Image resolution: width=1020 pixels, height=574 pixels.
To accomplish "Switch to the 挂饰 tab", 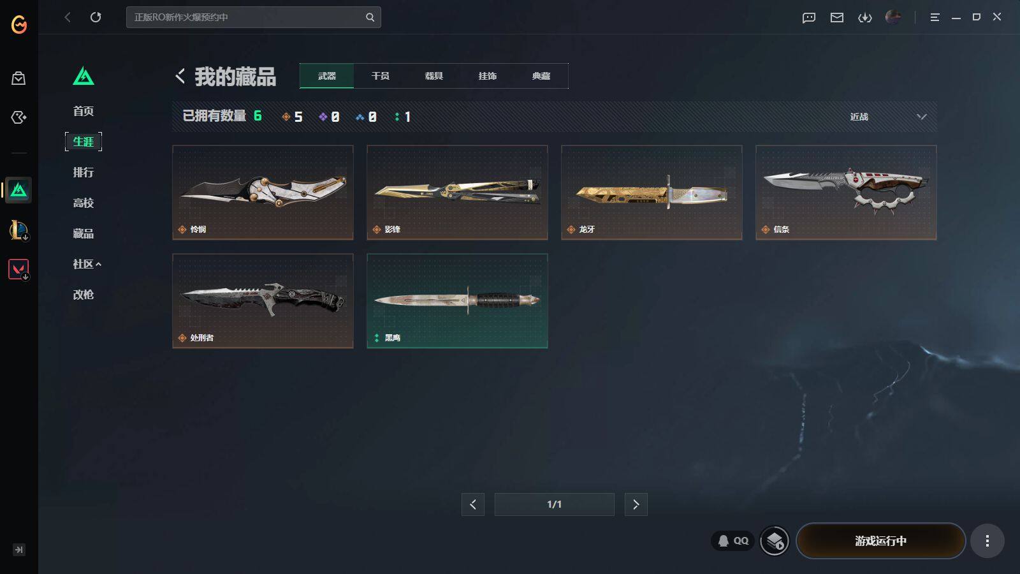I will tap(488, 76).
